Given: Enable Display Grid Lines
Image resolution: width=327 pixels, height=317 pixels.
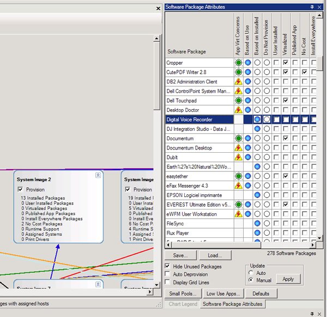Looking at the screenshot, I should (167, 282).
